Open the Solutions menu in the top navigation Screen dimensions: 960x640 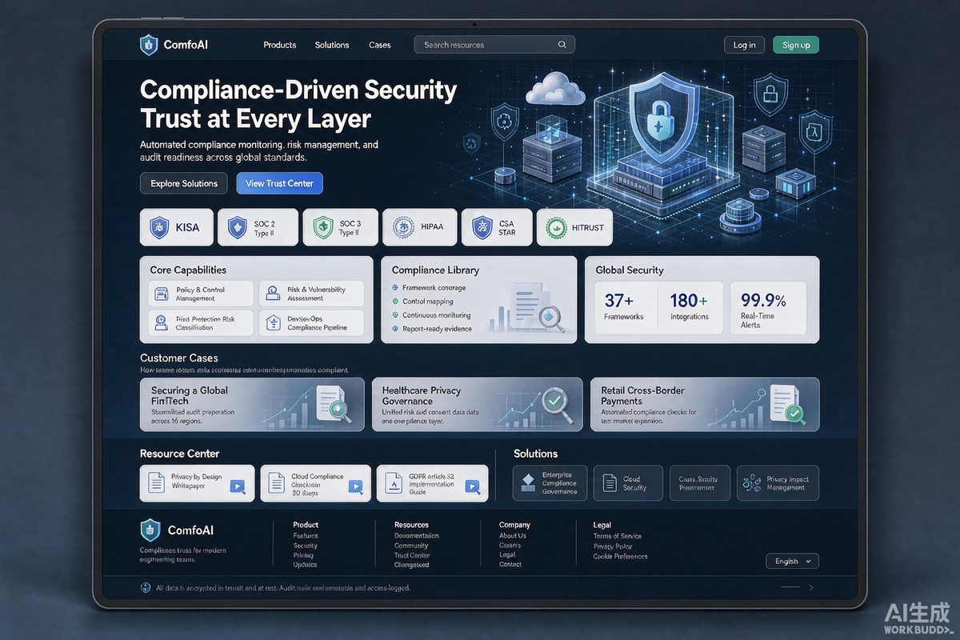[332, 45]
